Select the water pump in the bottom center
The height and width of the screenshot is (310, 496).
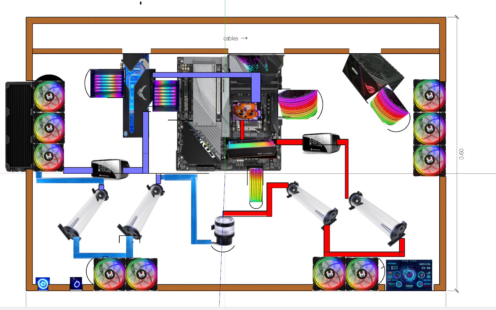pos(223,231)
